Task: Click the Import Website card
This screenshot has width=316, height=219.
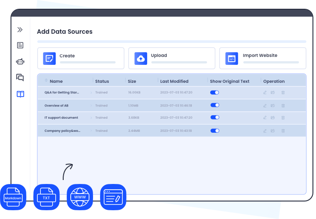Action: coord(263,58)
